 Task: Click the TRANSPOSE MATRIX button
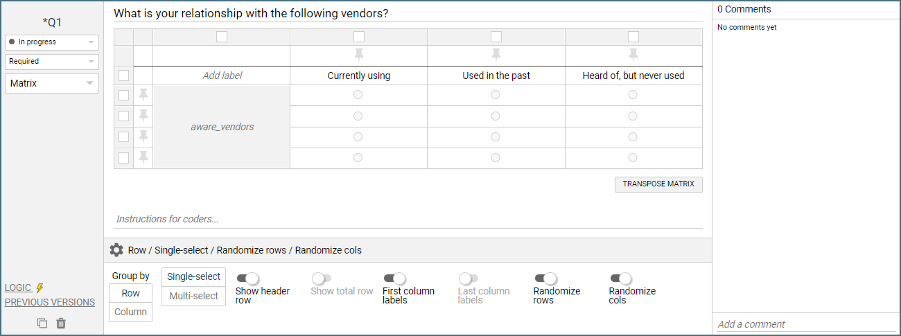(658, 184)
